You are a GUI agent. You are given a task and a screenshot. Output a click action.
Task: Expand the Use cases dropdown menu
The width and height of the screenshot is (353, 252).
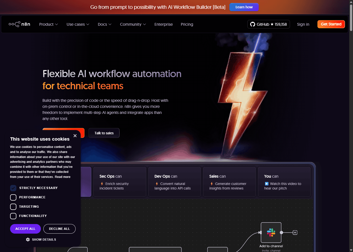pos(78,24)
